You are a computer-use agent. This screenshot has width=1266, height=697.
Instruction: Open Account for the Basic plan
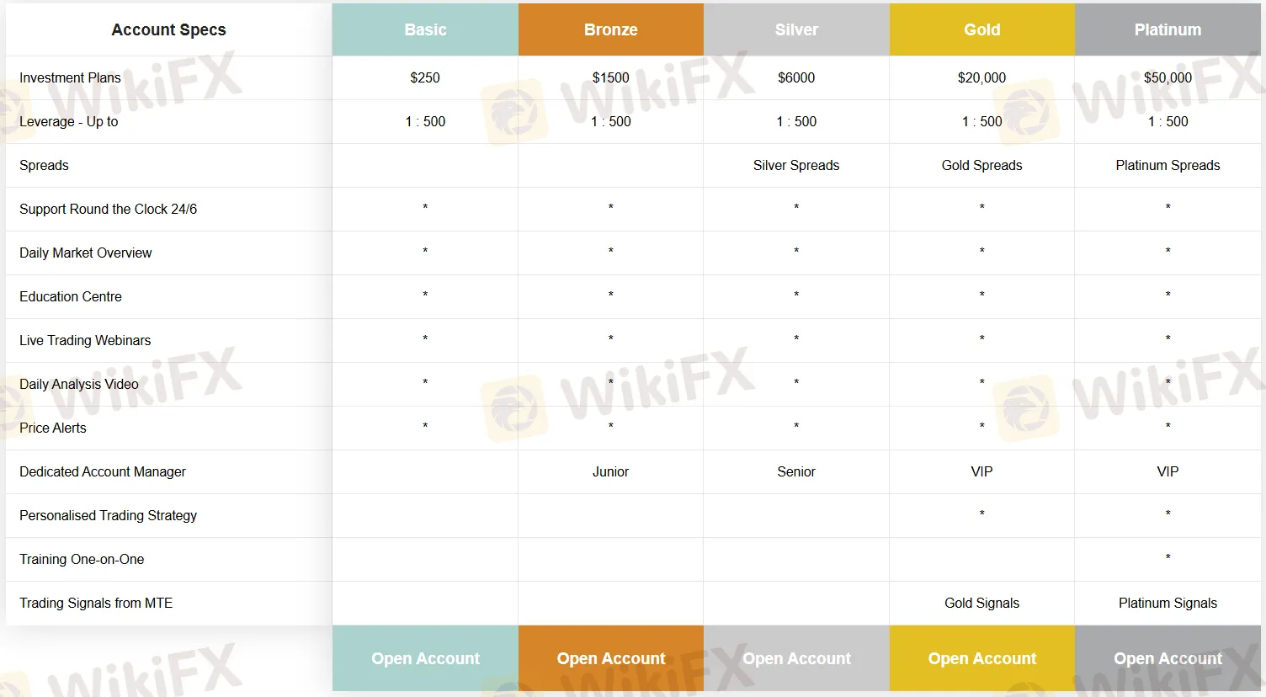[425, 658]
